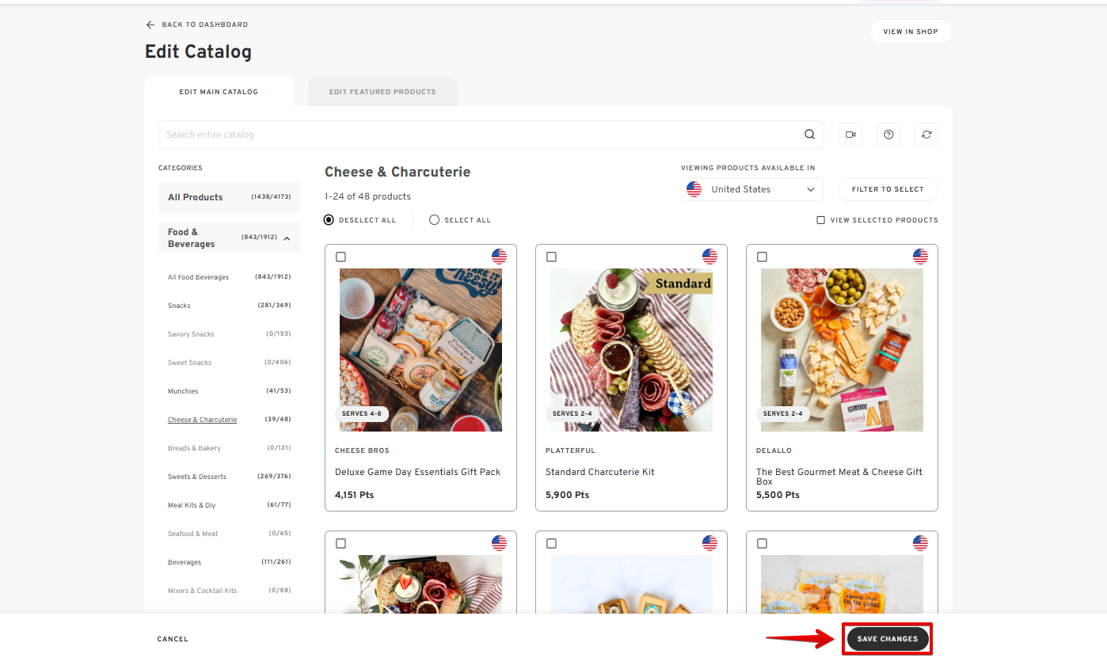Image resolution: width=1107 pixels, height=658 pixels.
Task: Click the back arrow to dashboard
Action: pyautogui.click(x=150, y=25)
